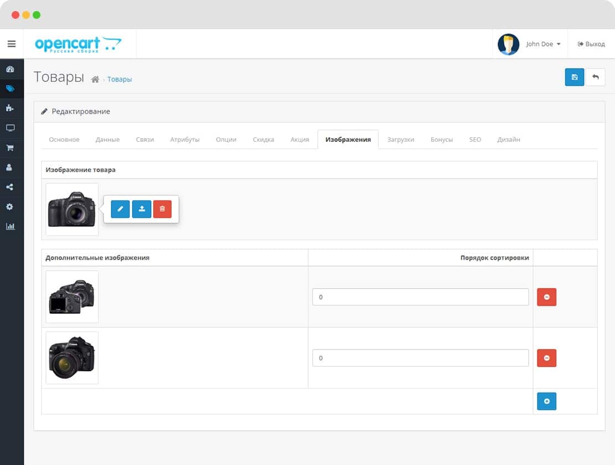Click the back arrow button
Viewport: 615px width, 465px height.
(596, 77)
